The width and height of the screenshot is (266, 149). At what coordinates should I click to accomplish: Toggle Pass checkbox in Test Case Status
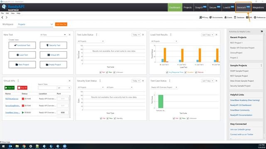[x=180, y=118]
